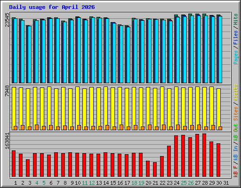Click the red kB bar for day 3
The image size is (241, 188).
coord(28,168)
